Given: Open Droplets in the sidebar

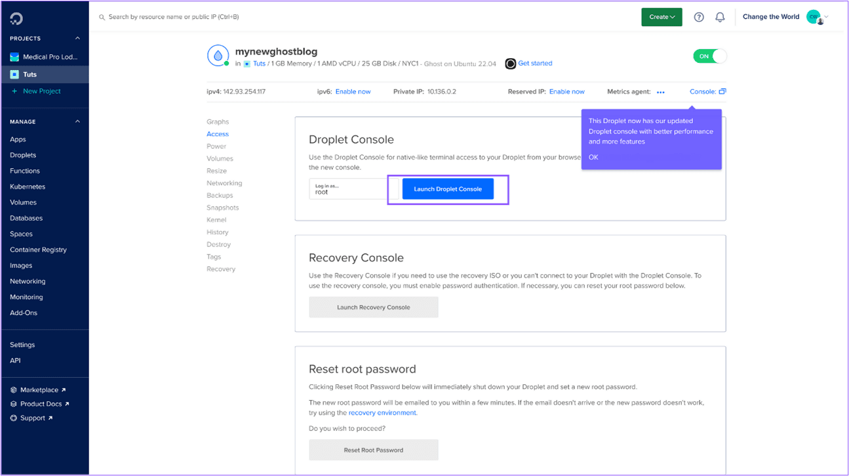Looking at the screenshot, I should click(x=23, y=155).
